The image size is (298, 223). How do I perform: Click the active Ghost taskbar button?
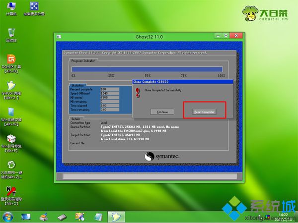116,217
